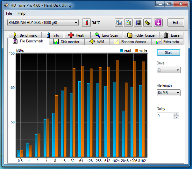This screenshot has width=192, height=169.
Task: Click the 32 block size axis label
Action: (x=73, y=161)
